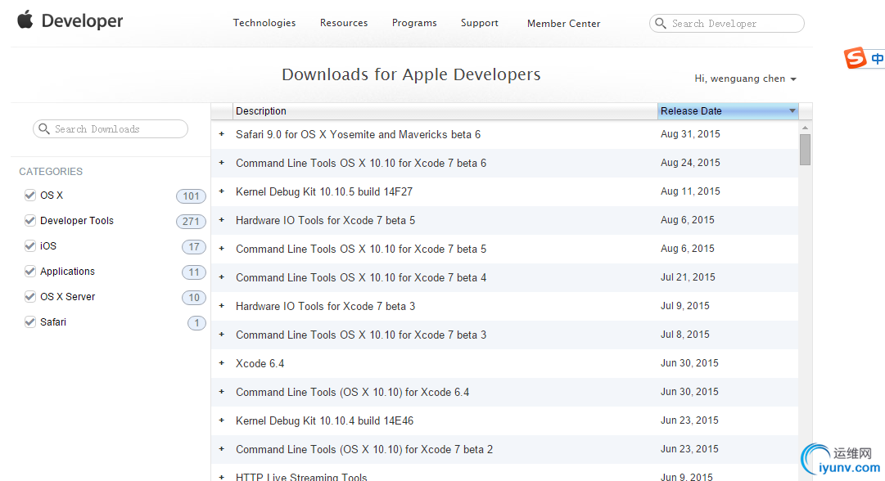Viewport: 885px width, 481px height.
Task: Open the Technologies menu
Action: click(x=264, y=23)
